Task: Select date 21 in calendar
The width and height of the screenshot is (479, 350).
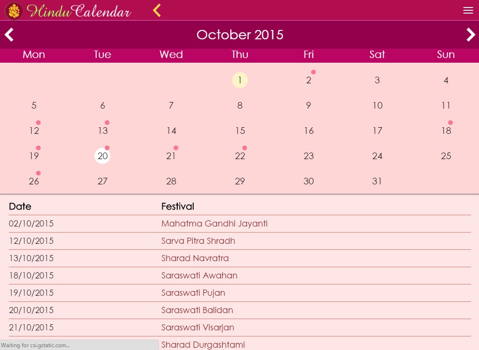Action: (x=171, y=156)
